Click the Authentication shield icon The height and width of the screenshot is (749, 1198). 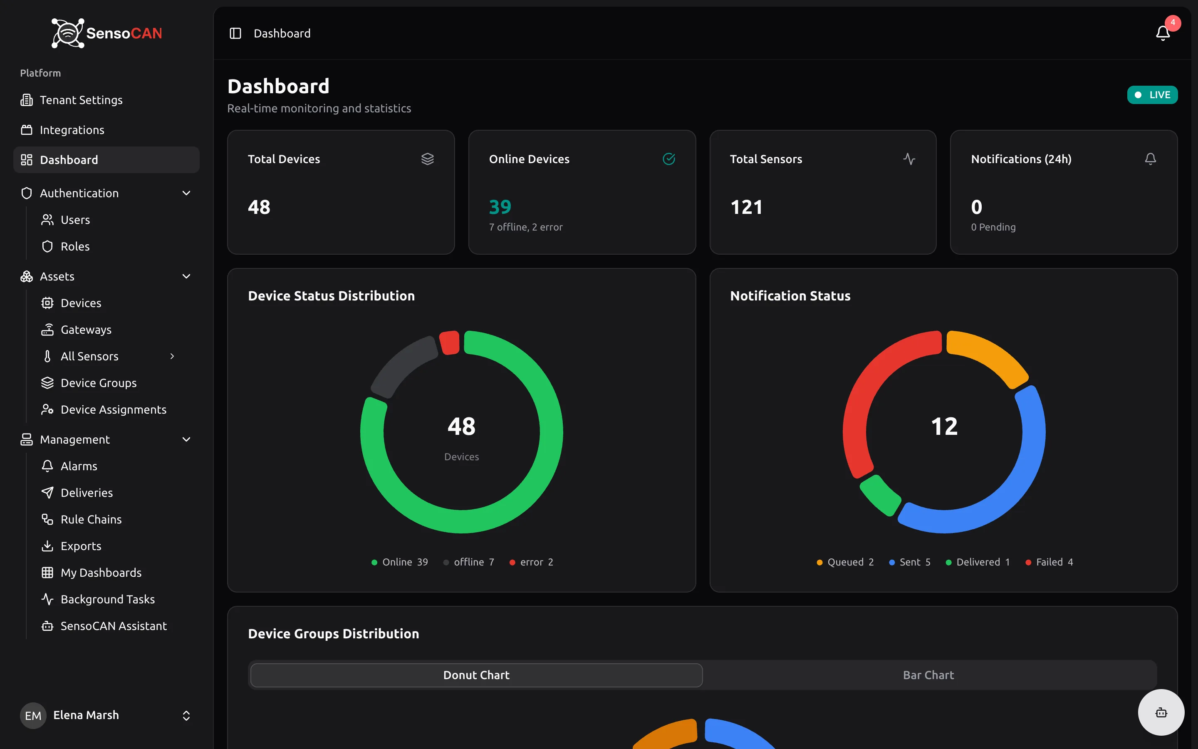(x=26, y=193)
